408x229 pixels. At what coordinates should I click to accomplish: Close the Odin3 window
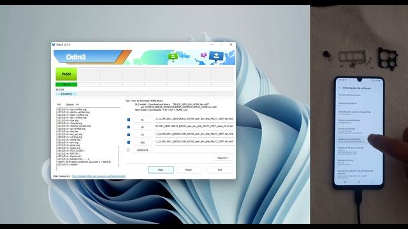[x=231, y=45]
